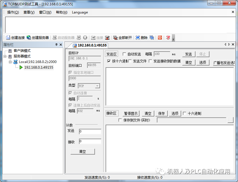Pin the 属性栏 panel with pushpin
238x182 pixels.
coord(57,45)
